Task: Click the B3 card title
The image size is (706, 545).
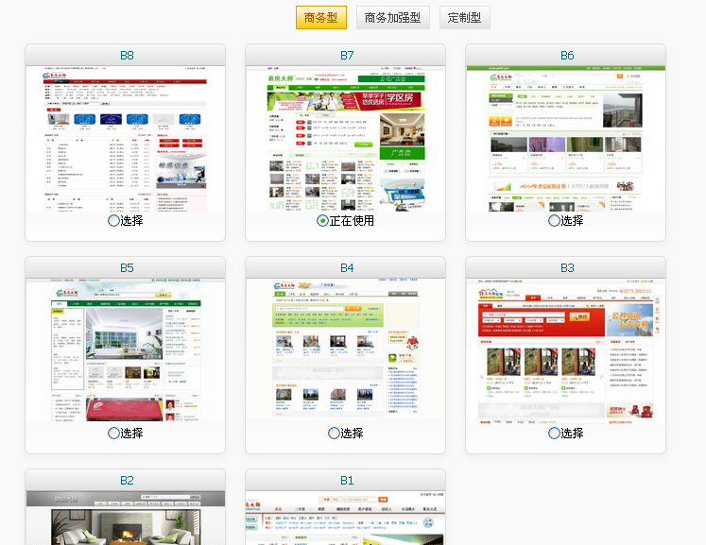Action: point(567,267)
